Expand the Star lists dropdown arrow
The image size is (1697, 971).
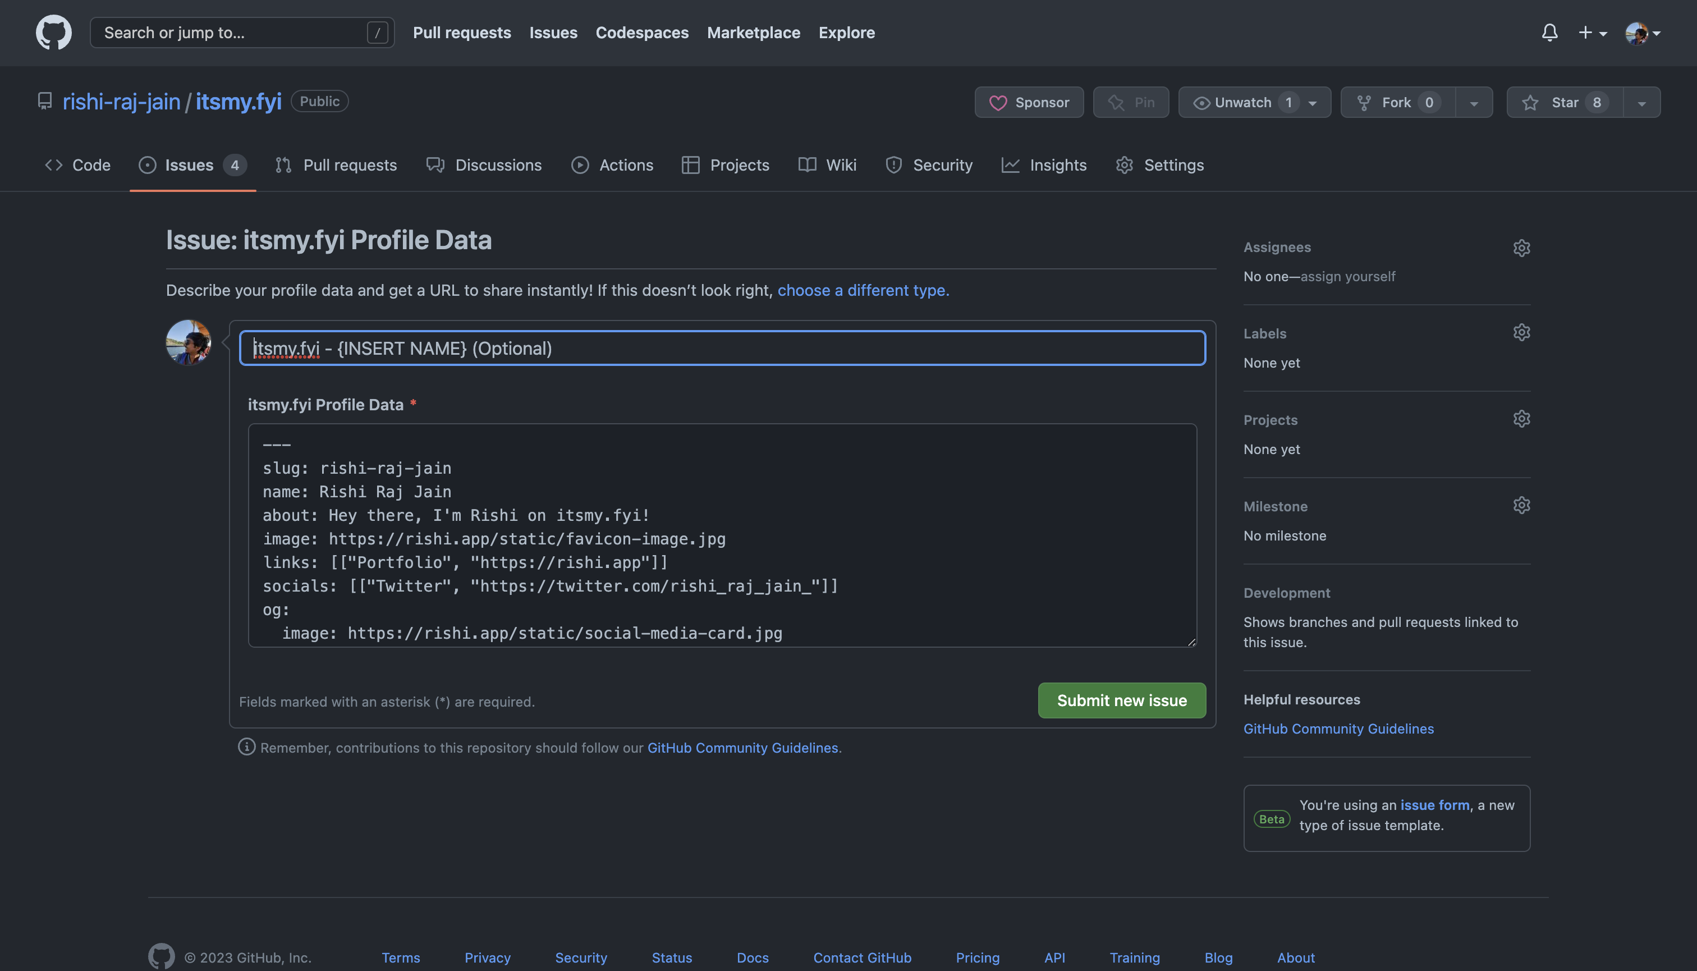click(x=1641, y=103)
